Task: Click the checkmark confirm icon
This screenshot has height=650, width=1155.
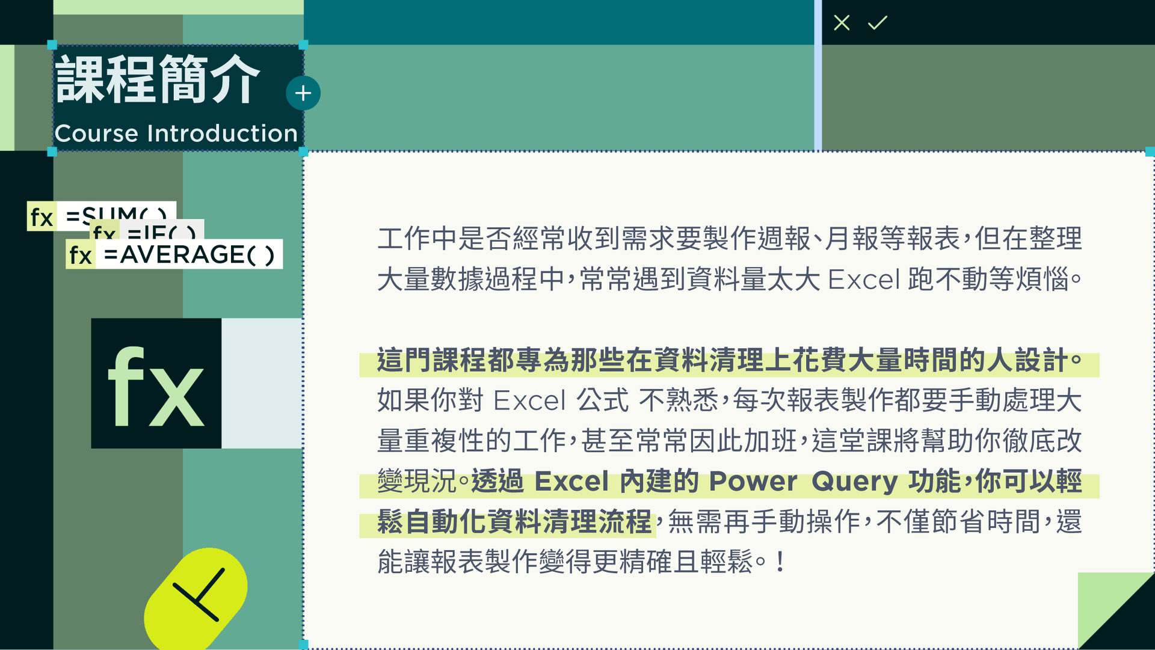Action: tap(877, 23)
